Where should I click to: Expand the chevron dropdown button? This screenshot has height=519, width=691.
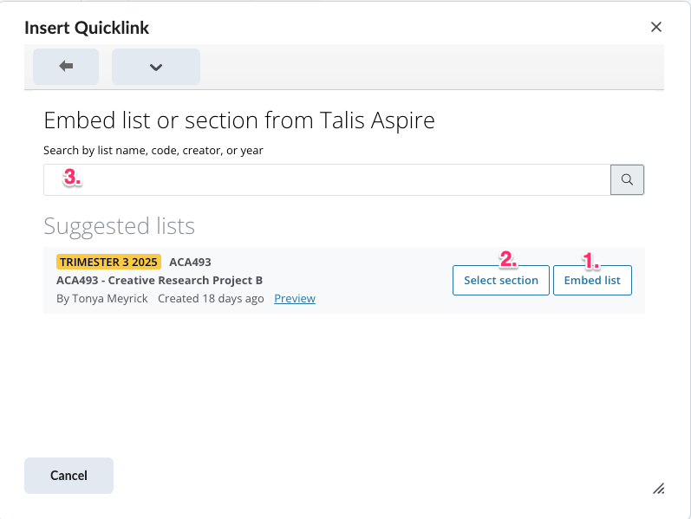(x=156, y=67)
